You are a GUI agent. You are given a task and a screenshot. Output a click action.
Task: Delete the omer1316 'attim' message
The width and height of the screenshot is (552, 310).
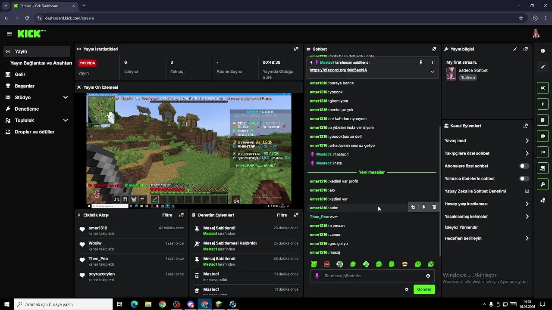click(x=434, y=208)
